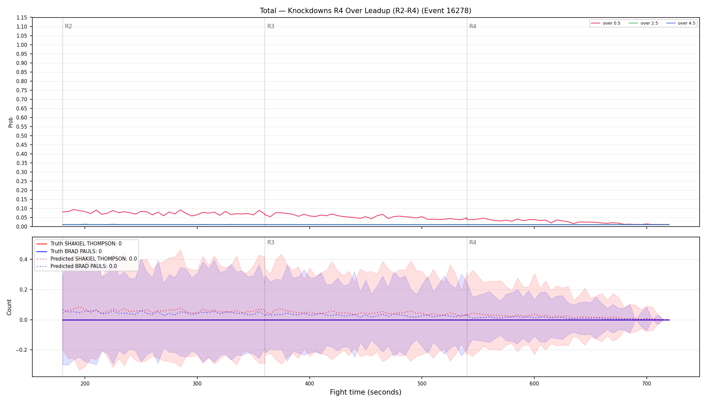This screenshot has height=404, width=707.
Task: Select the 'over 4.5' legend entry
Action: (680, 23)
